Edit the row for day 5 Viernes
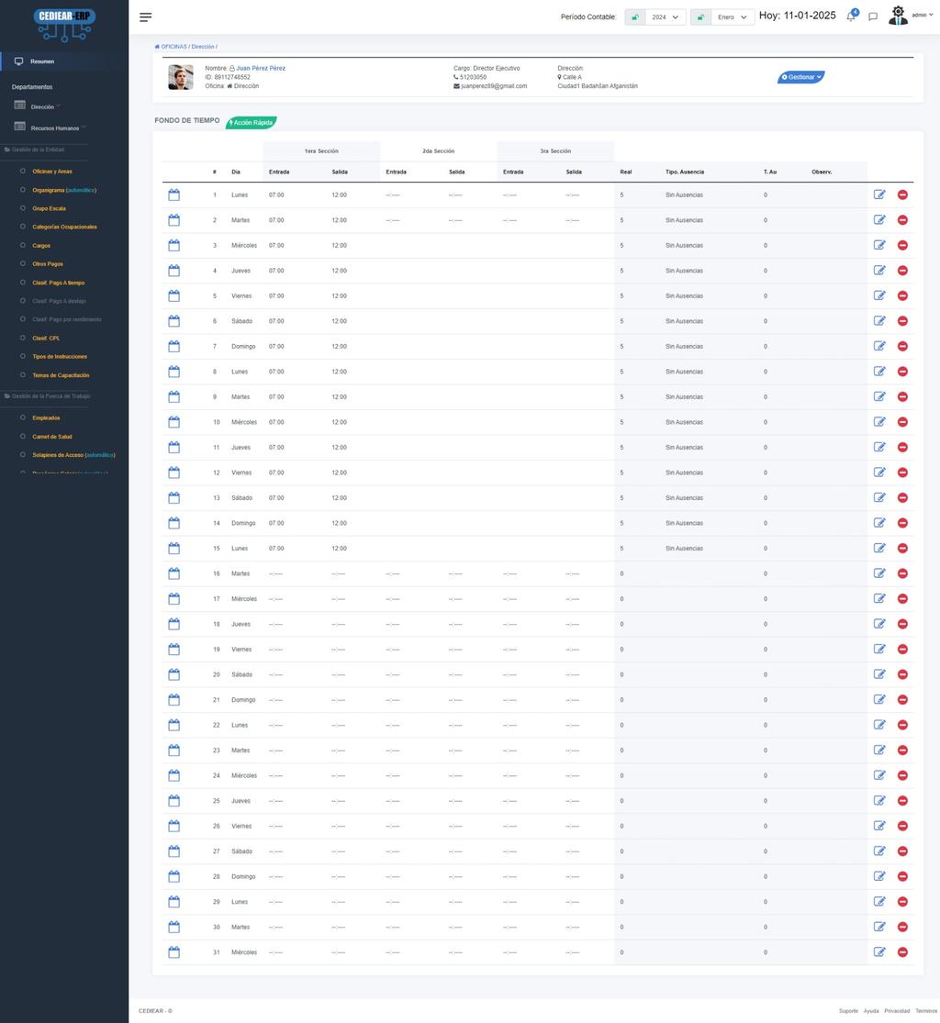The image size is (940, 1023). [879, 296]
